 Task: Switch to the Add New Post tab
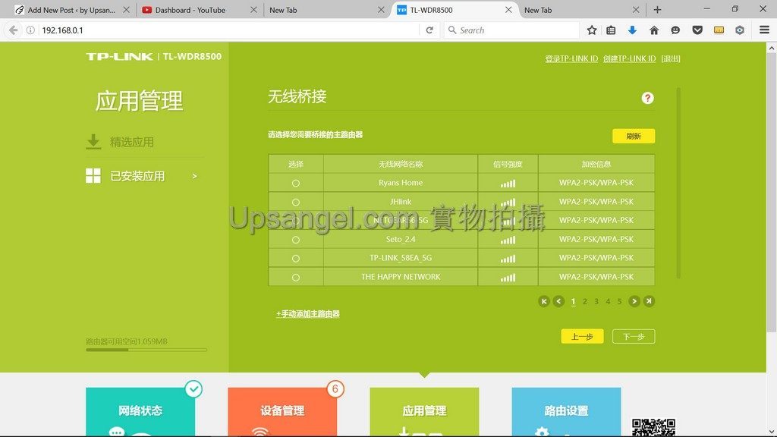[x=71, y=10]
